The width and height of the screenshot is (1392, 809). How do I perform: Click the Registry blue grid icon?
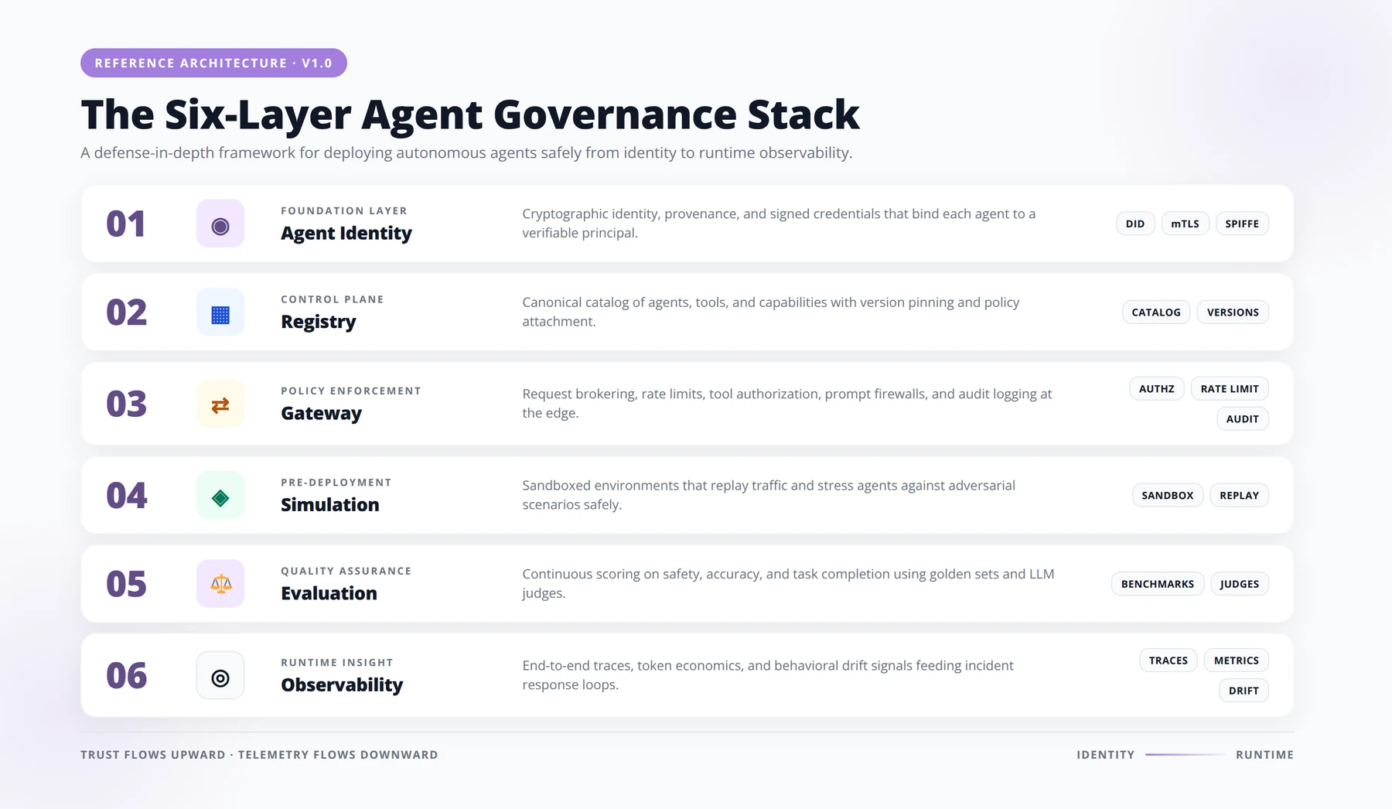220,312
